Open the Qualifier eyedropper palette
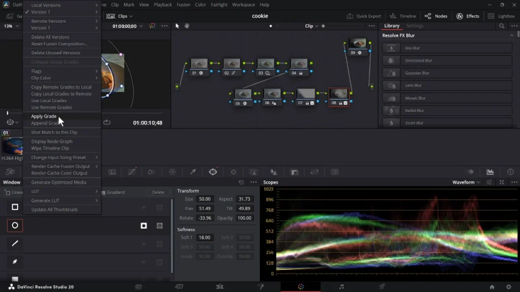 [192, 172]
